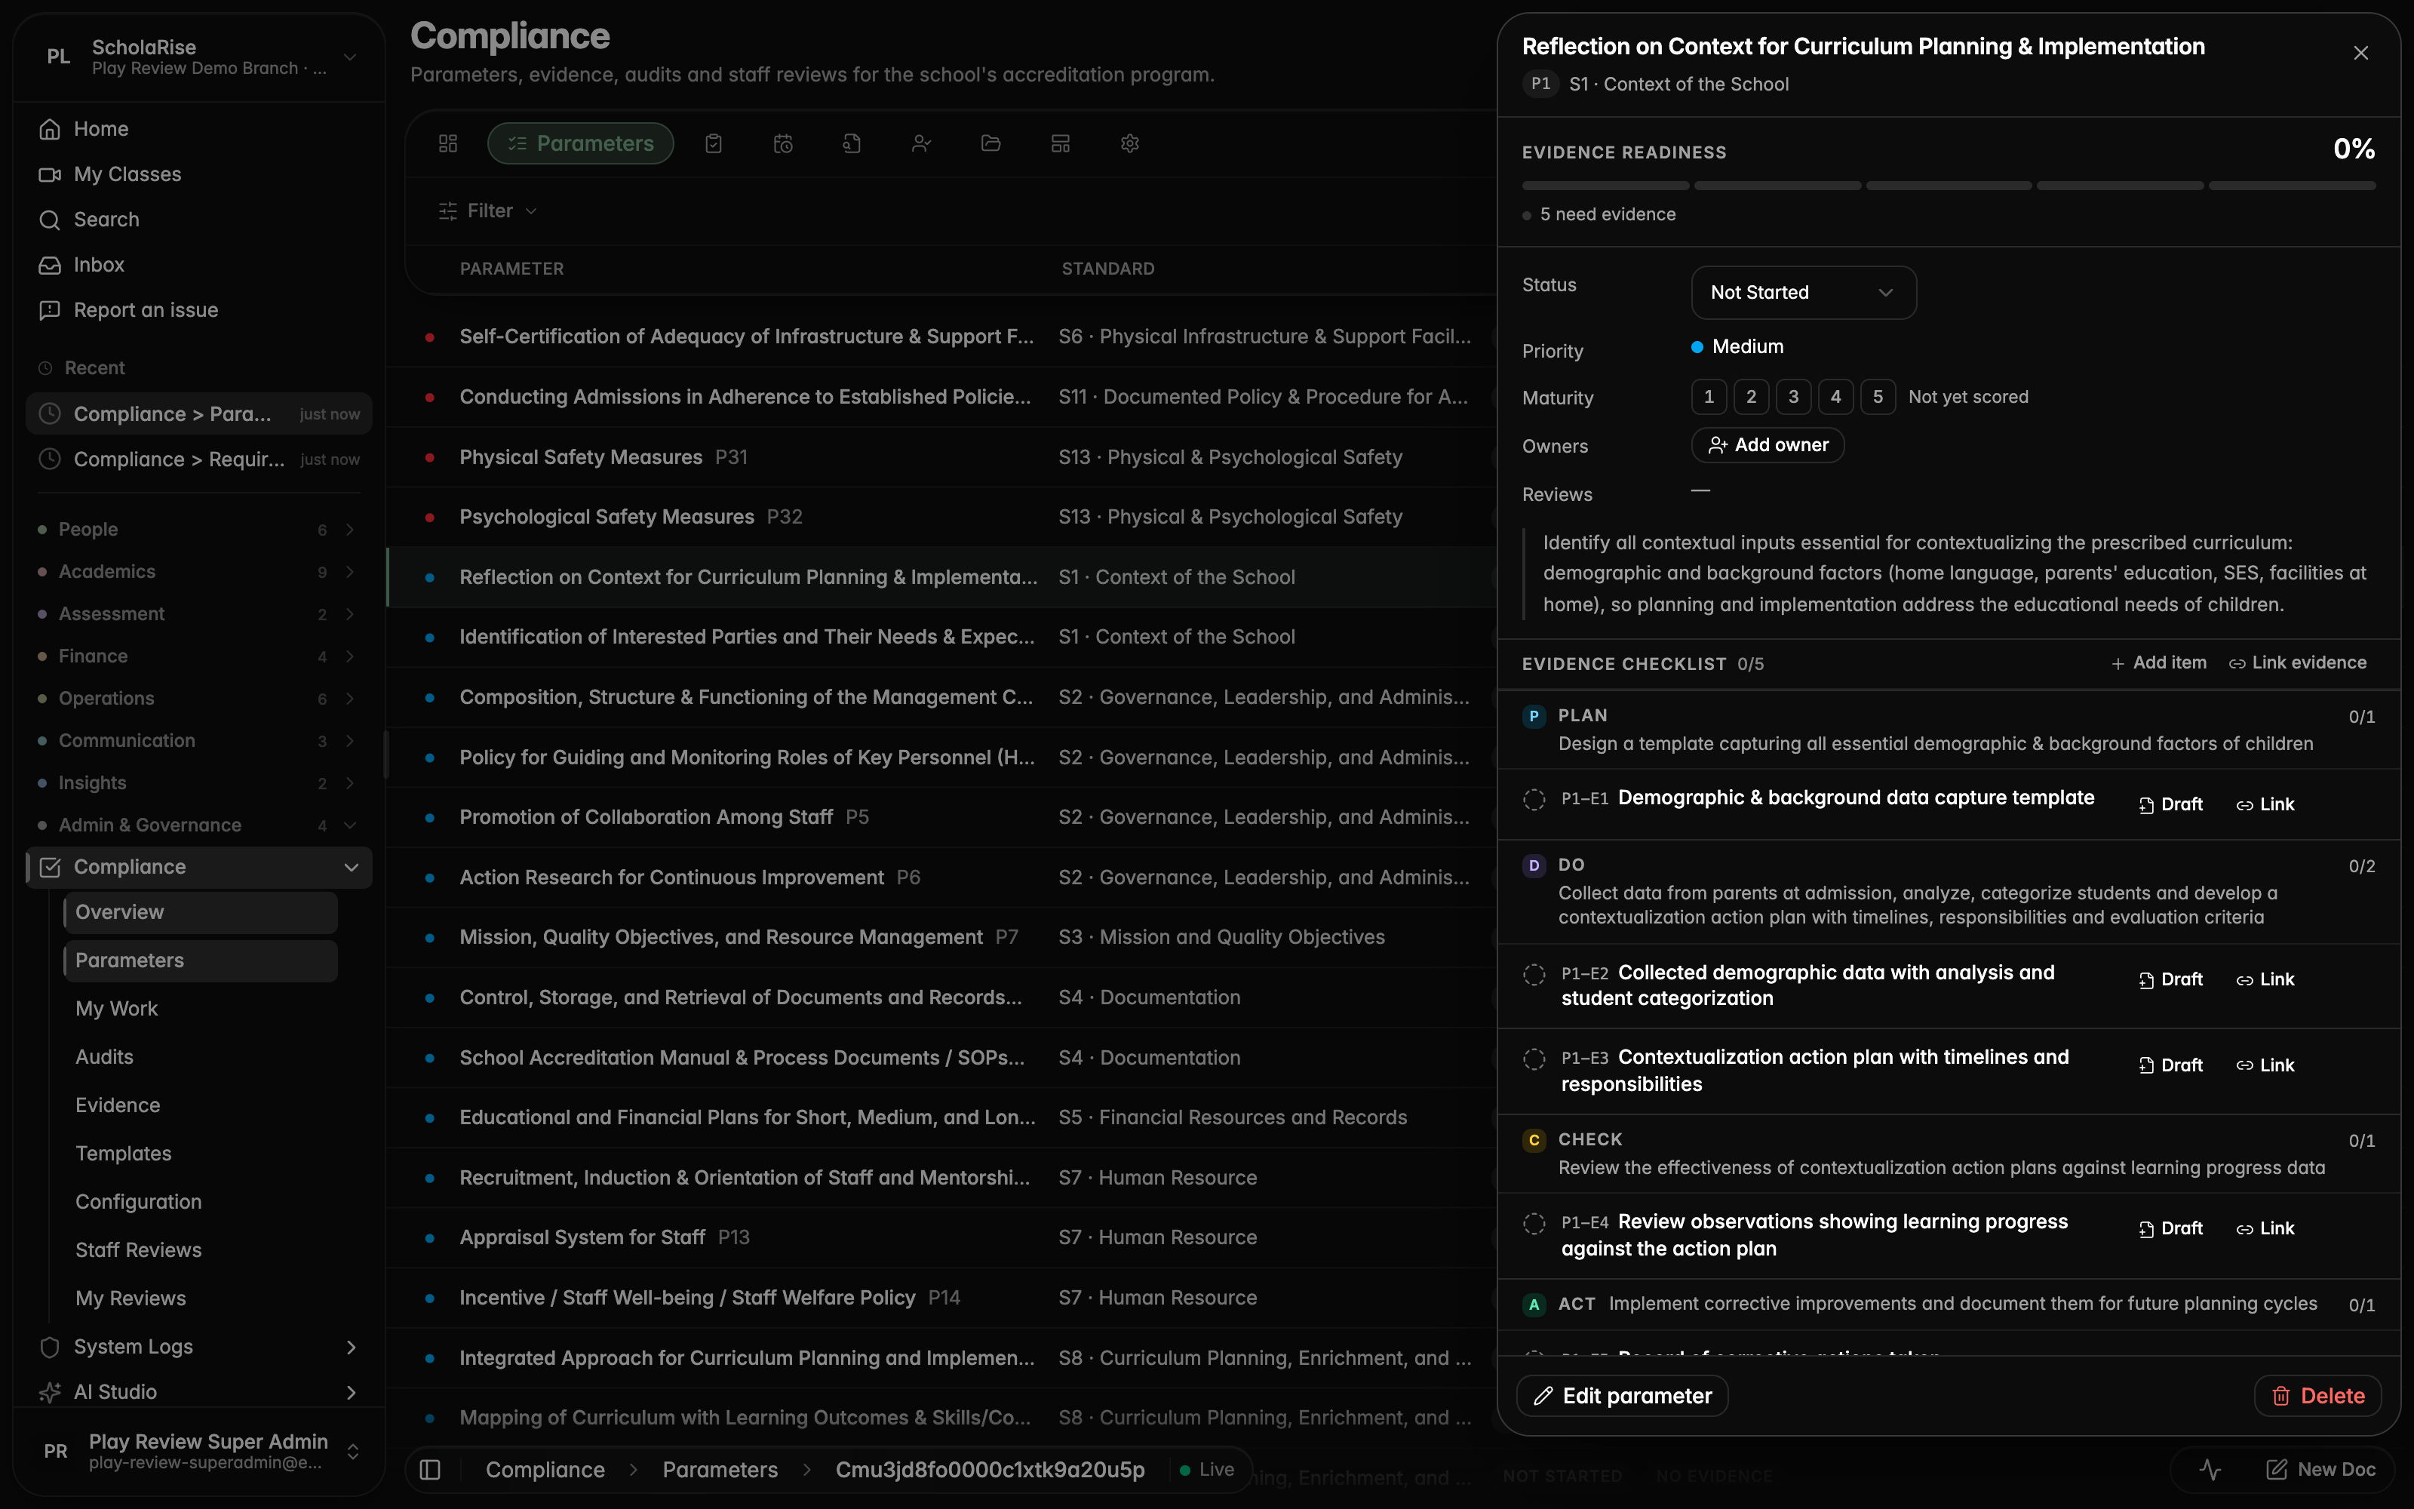Image resolution: width=2414 pixels, height=1509 pixels.
Task: Open the templates layout toolbar icon
Action: pos(1061,143)
